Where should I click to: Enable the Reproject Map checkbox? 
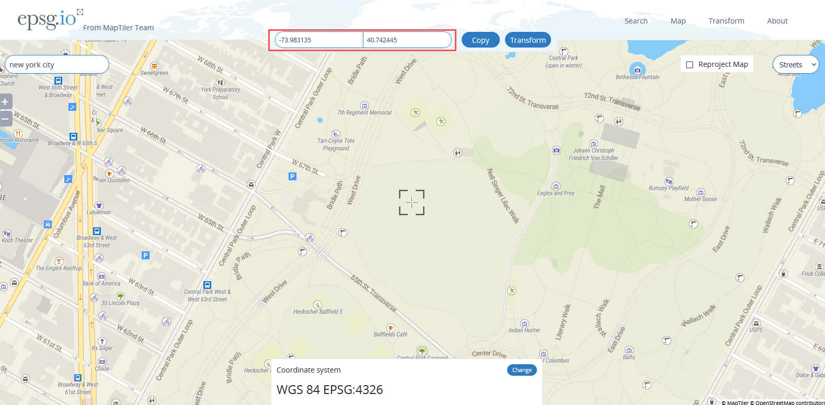[690, 65]
